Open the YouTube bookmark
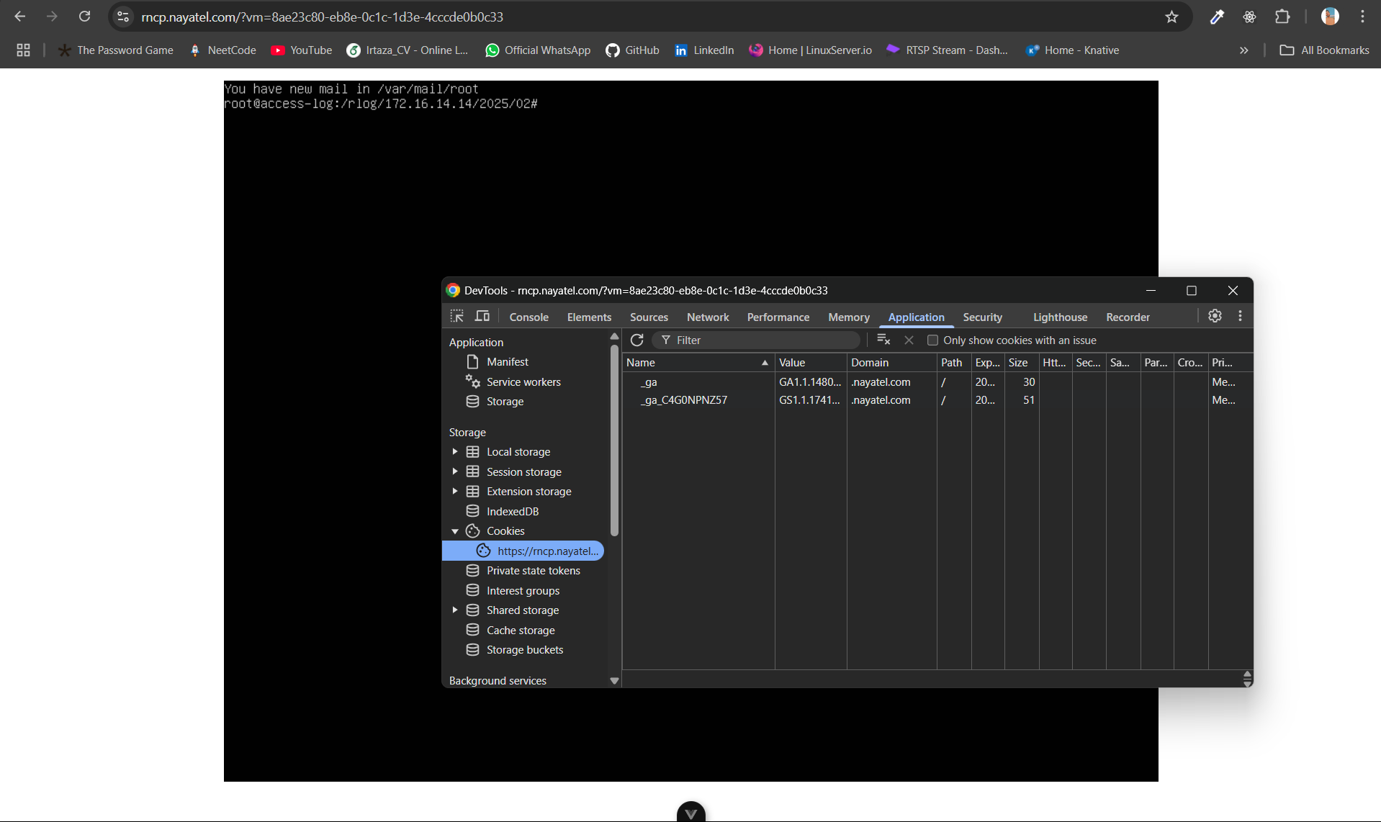 coord(301,50)
